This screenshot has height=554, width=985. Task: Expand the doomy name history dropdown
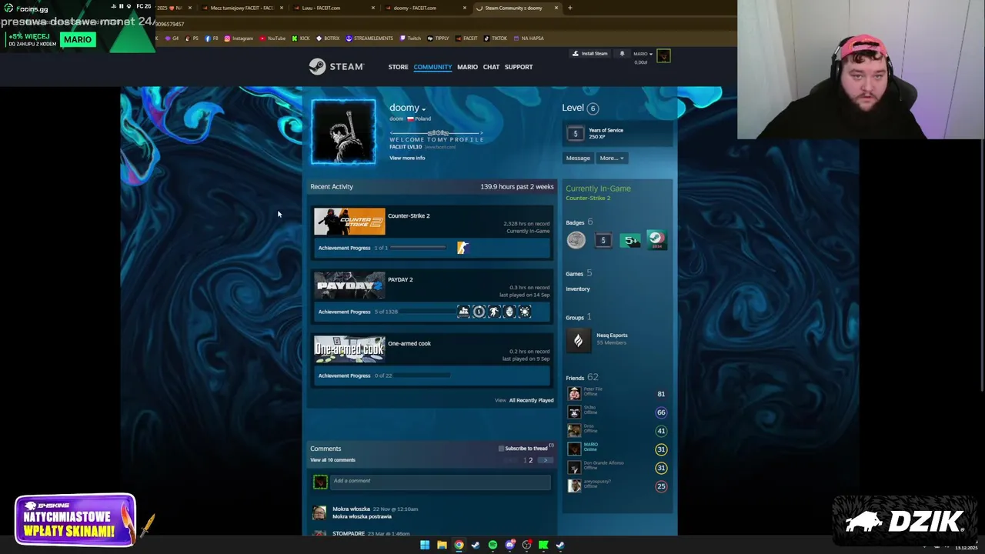coord(423,109)
